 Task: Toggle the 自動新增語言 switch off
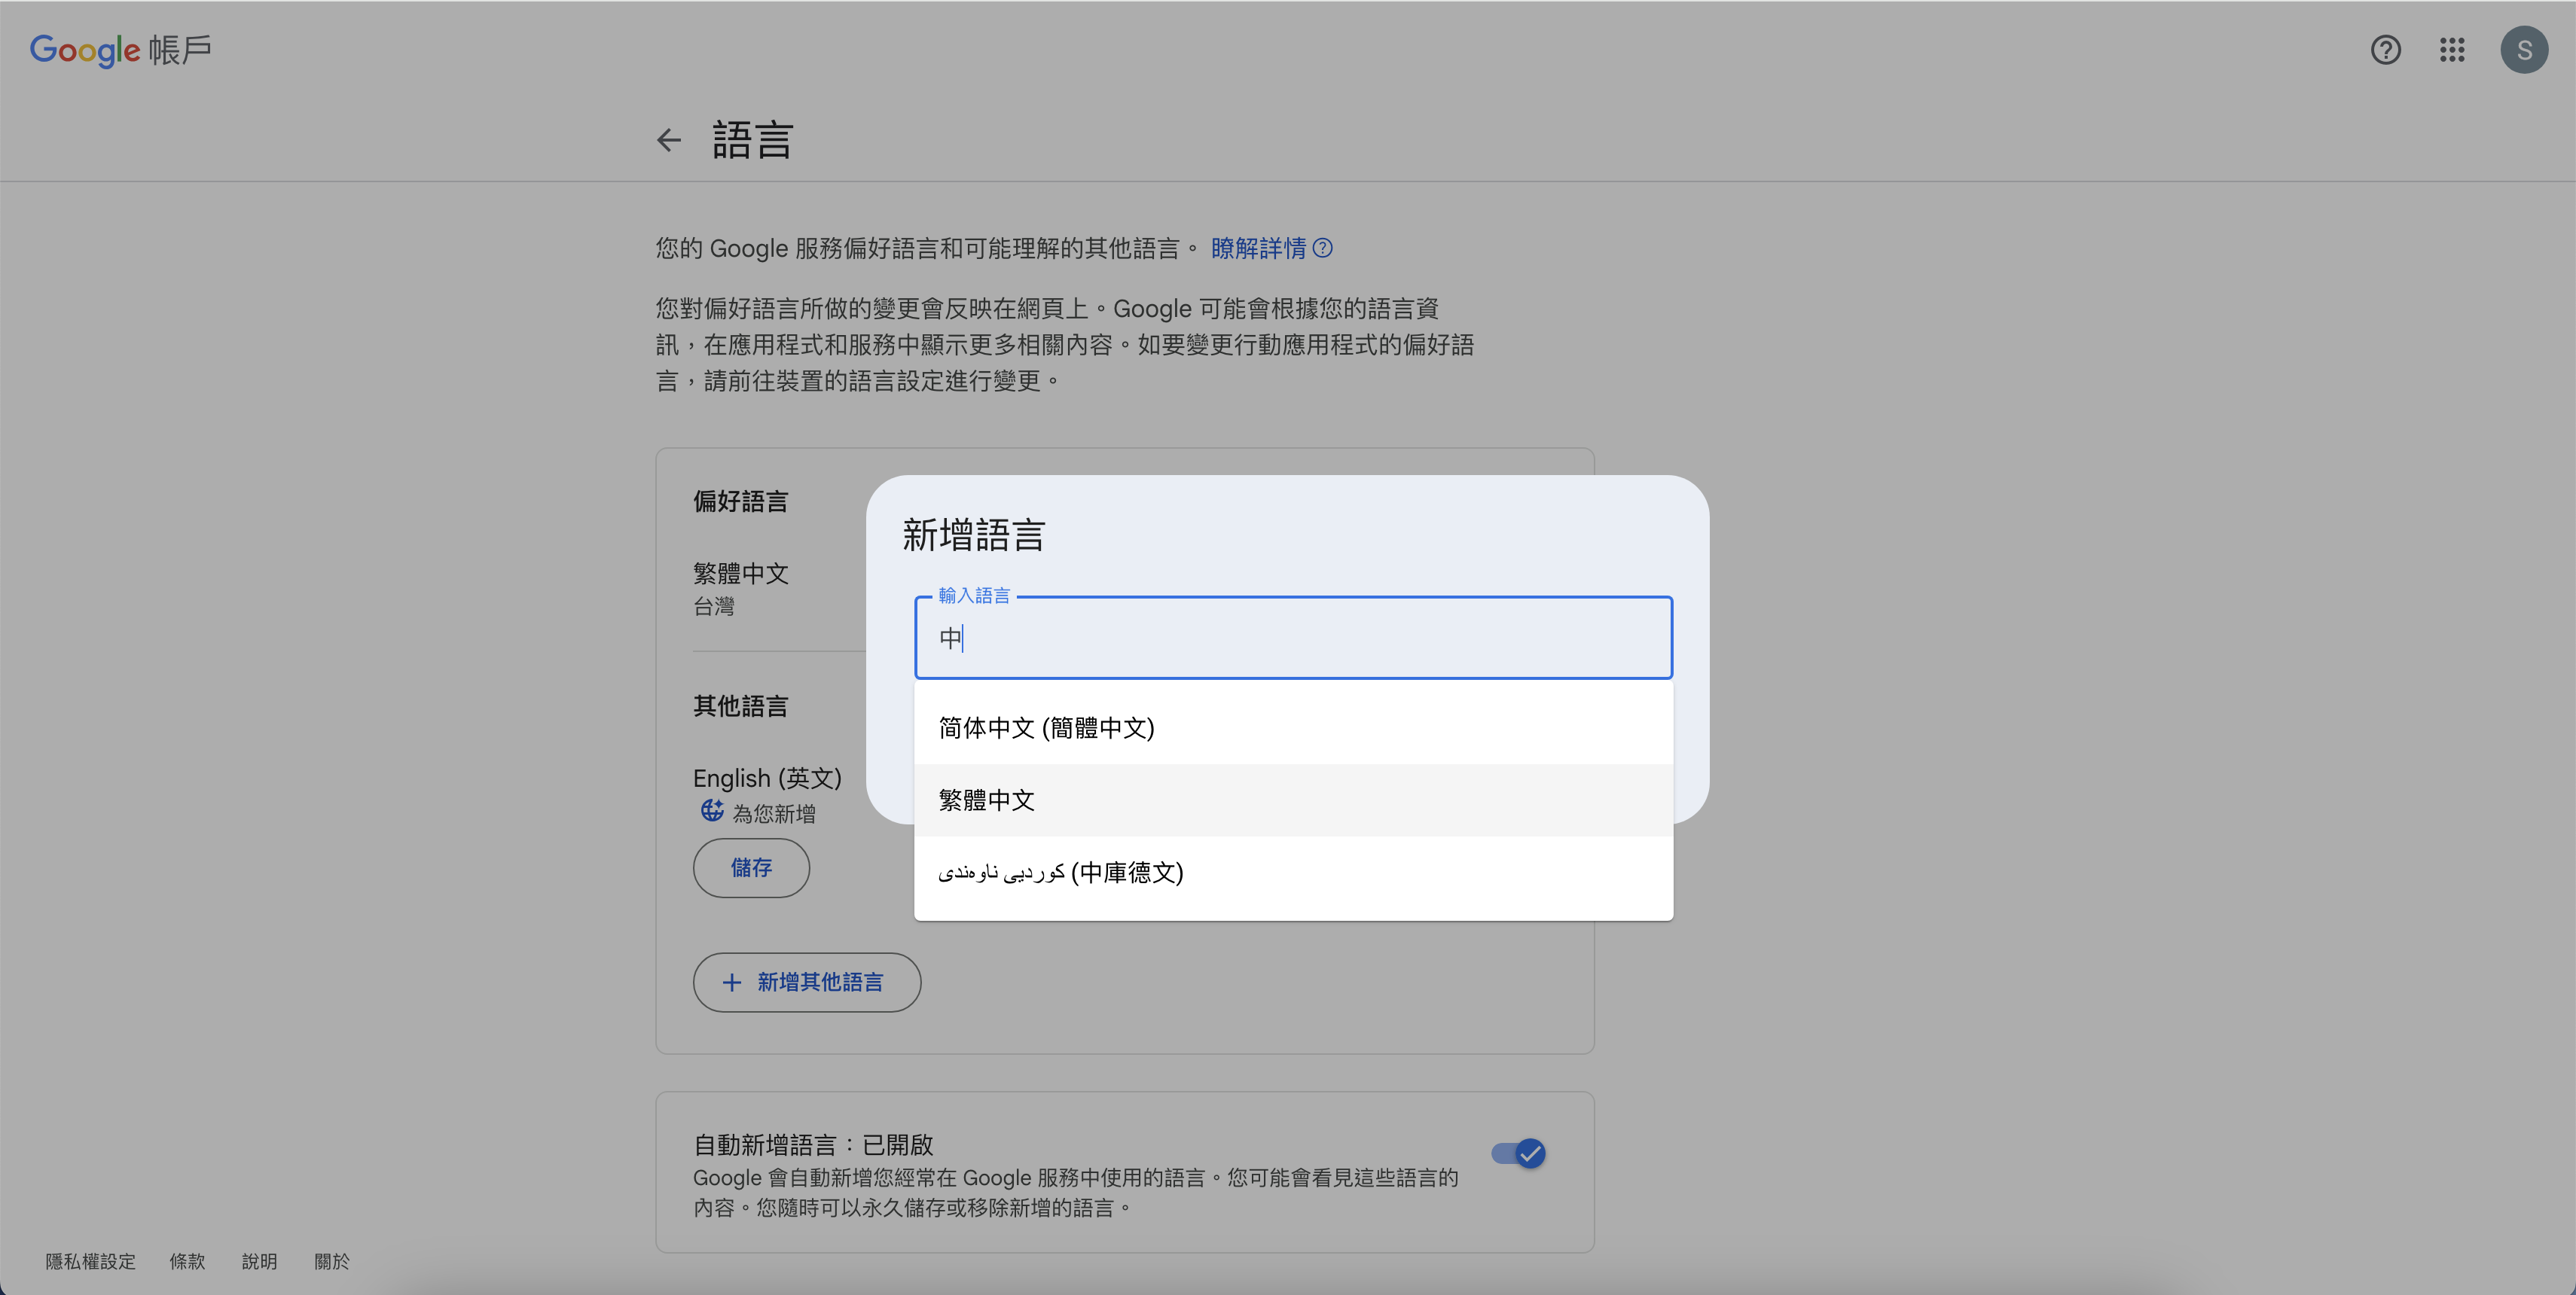1518,1153
